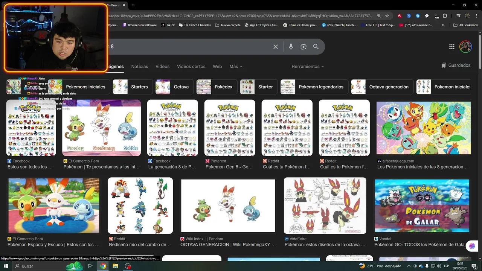Screen dimensions: 482x271
Task: Open Guardados saved images
Action: tap(456, 65)
